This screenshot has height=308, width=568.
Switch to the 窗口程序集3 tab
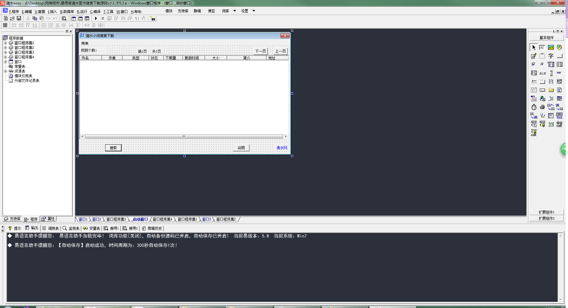(116, 219)
